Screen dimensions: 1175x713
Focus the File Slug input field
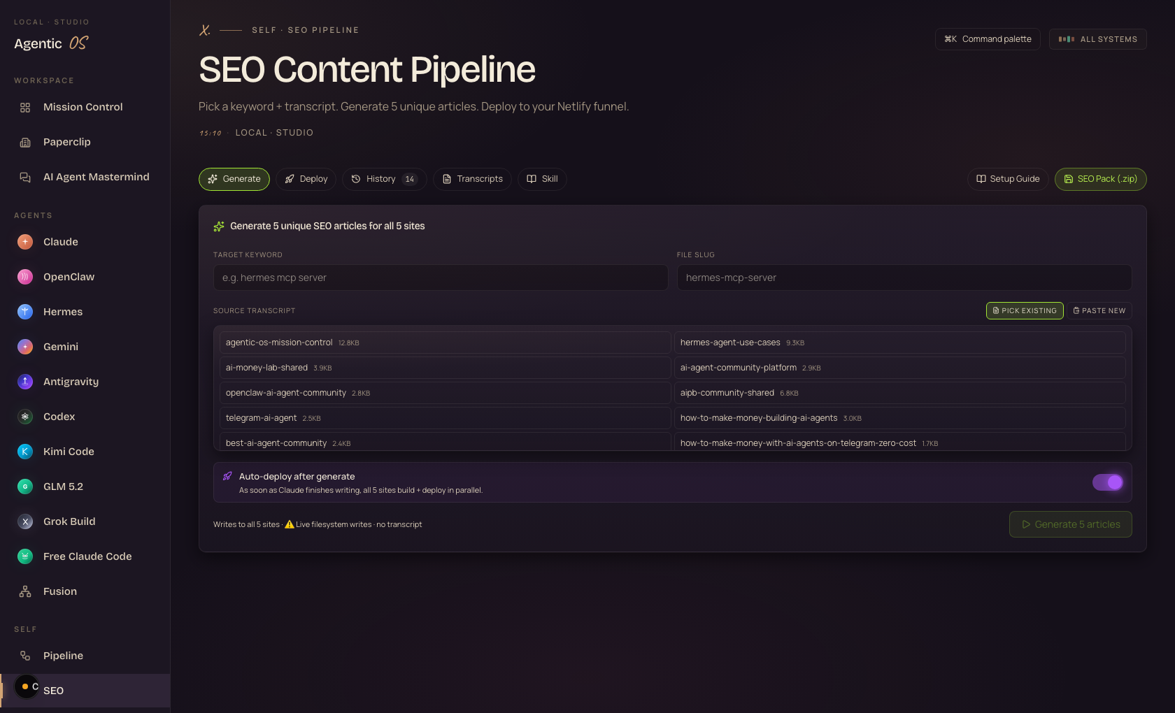click(x=904, y=278)
